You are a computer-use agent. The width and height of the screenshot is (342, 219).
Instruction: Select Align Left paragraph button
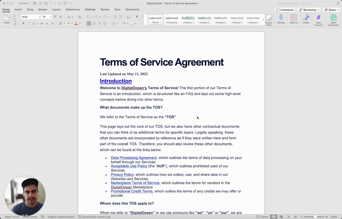[x=89, y=24]
